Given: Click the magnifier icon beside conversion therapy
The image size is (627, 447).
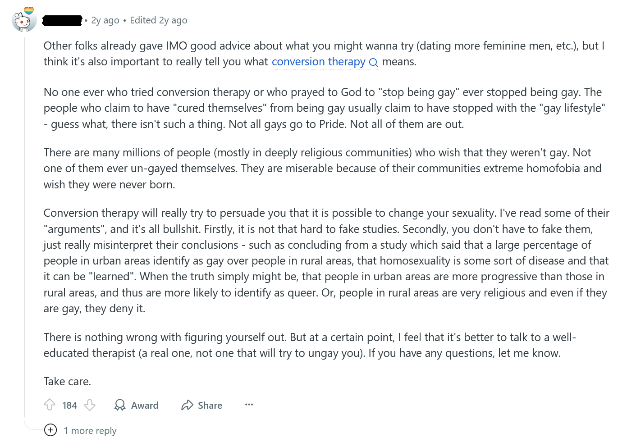Looking at the screenshot, I should (x=373, y=62).
